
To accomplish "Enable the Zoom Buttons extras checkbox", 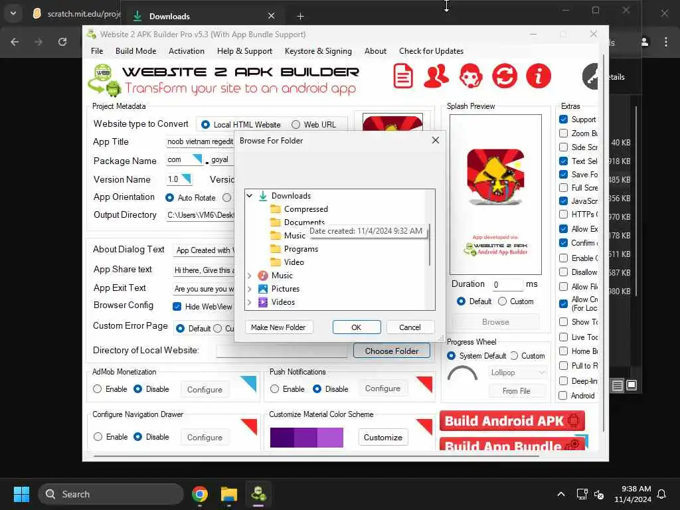I will click(563, 133).
